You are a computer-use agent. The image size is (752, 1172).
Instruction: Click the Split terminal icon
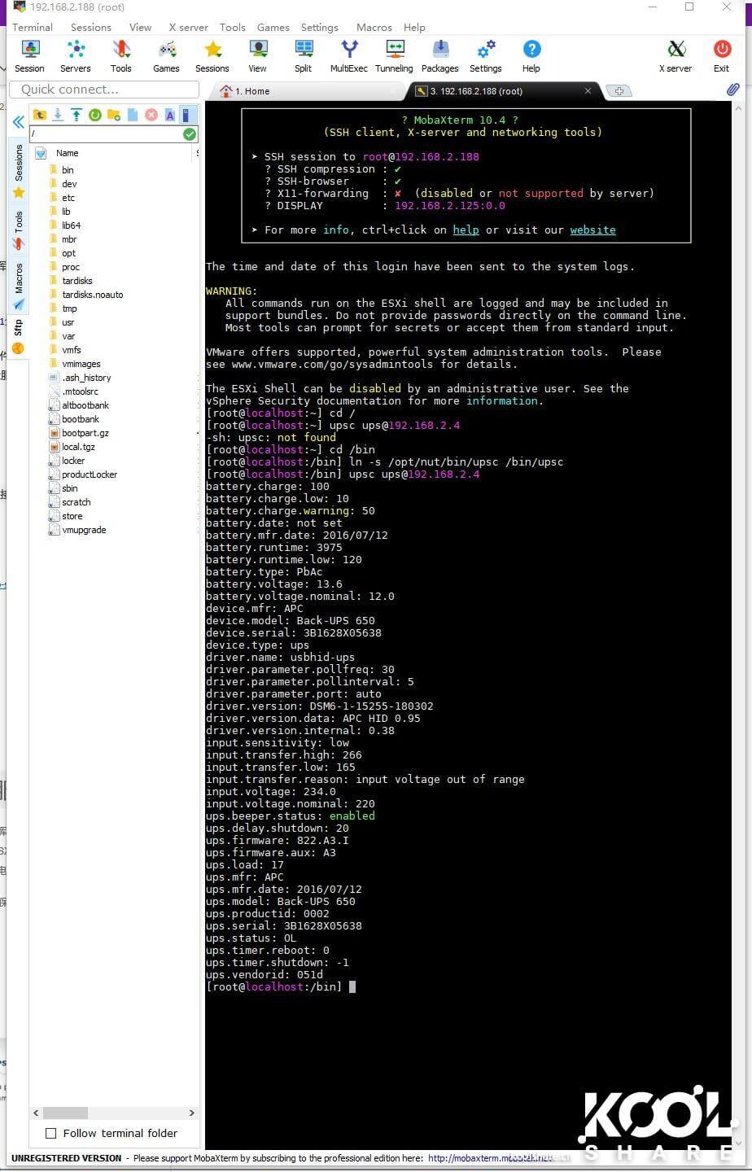[304, 56]
